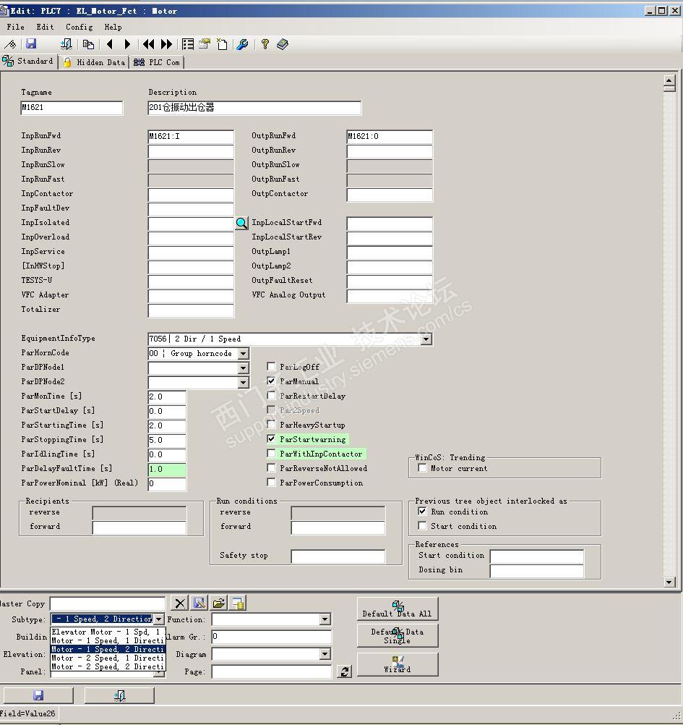The width and height of the screenshot is (683, 725).
Task: Click the bottom exit door button
Action: pos(119,695)
